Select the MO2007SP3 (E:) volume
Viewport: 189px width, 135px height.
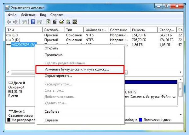[x=23, y=45]
